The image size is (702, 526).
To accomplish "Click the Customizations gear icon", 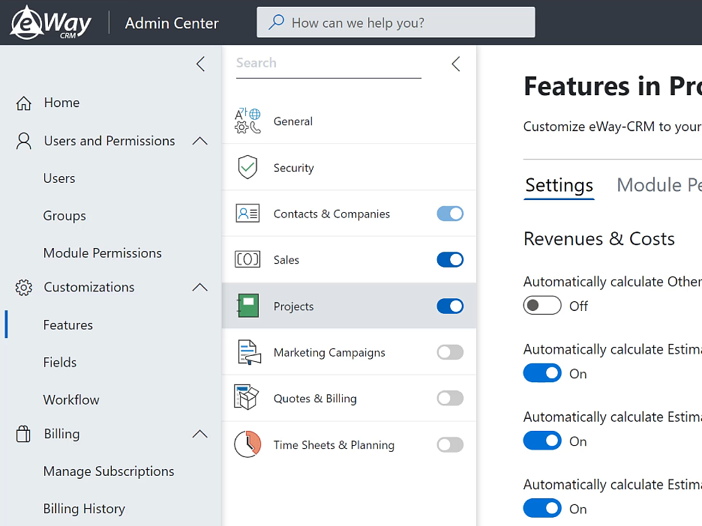I will tap(24, 287).
